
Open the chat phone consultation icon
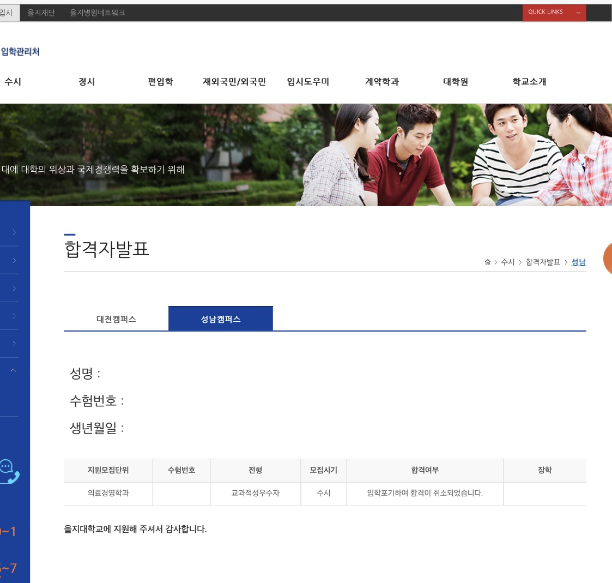coord(9,471)
